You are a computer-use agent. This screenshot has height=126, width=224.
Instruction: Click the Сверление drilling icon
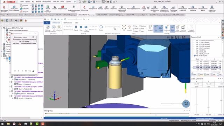pyautogui.click(x=113, y=8)
